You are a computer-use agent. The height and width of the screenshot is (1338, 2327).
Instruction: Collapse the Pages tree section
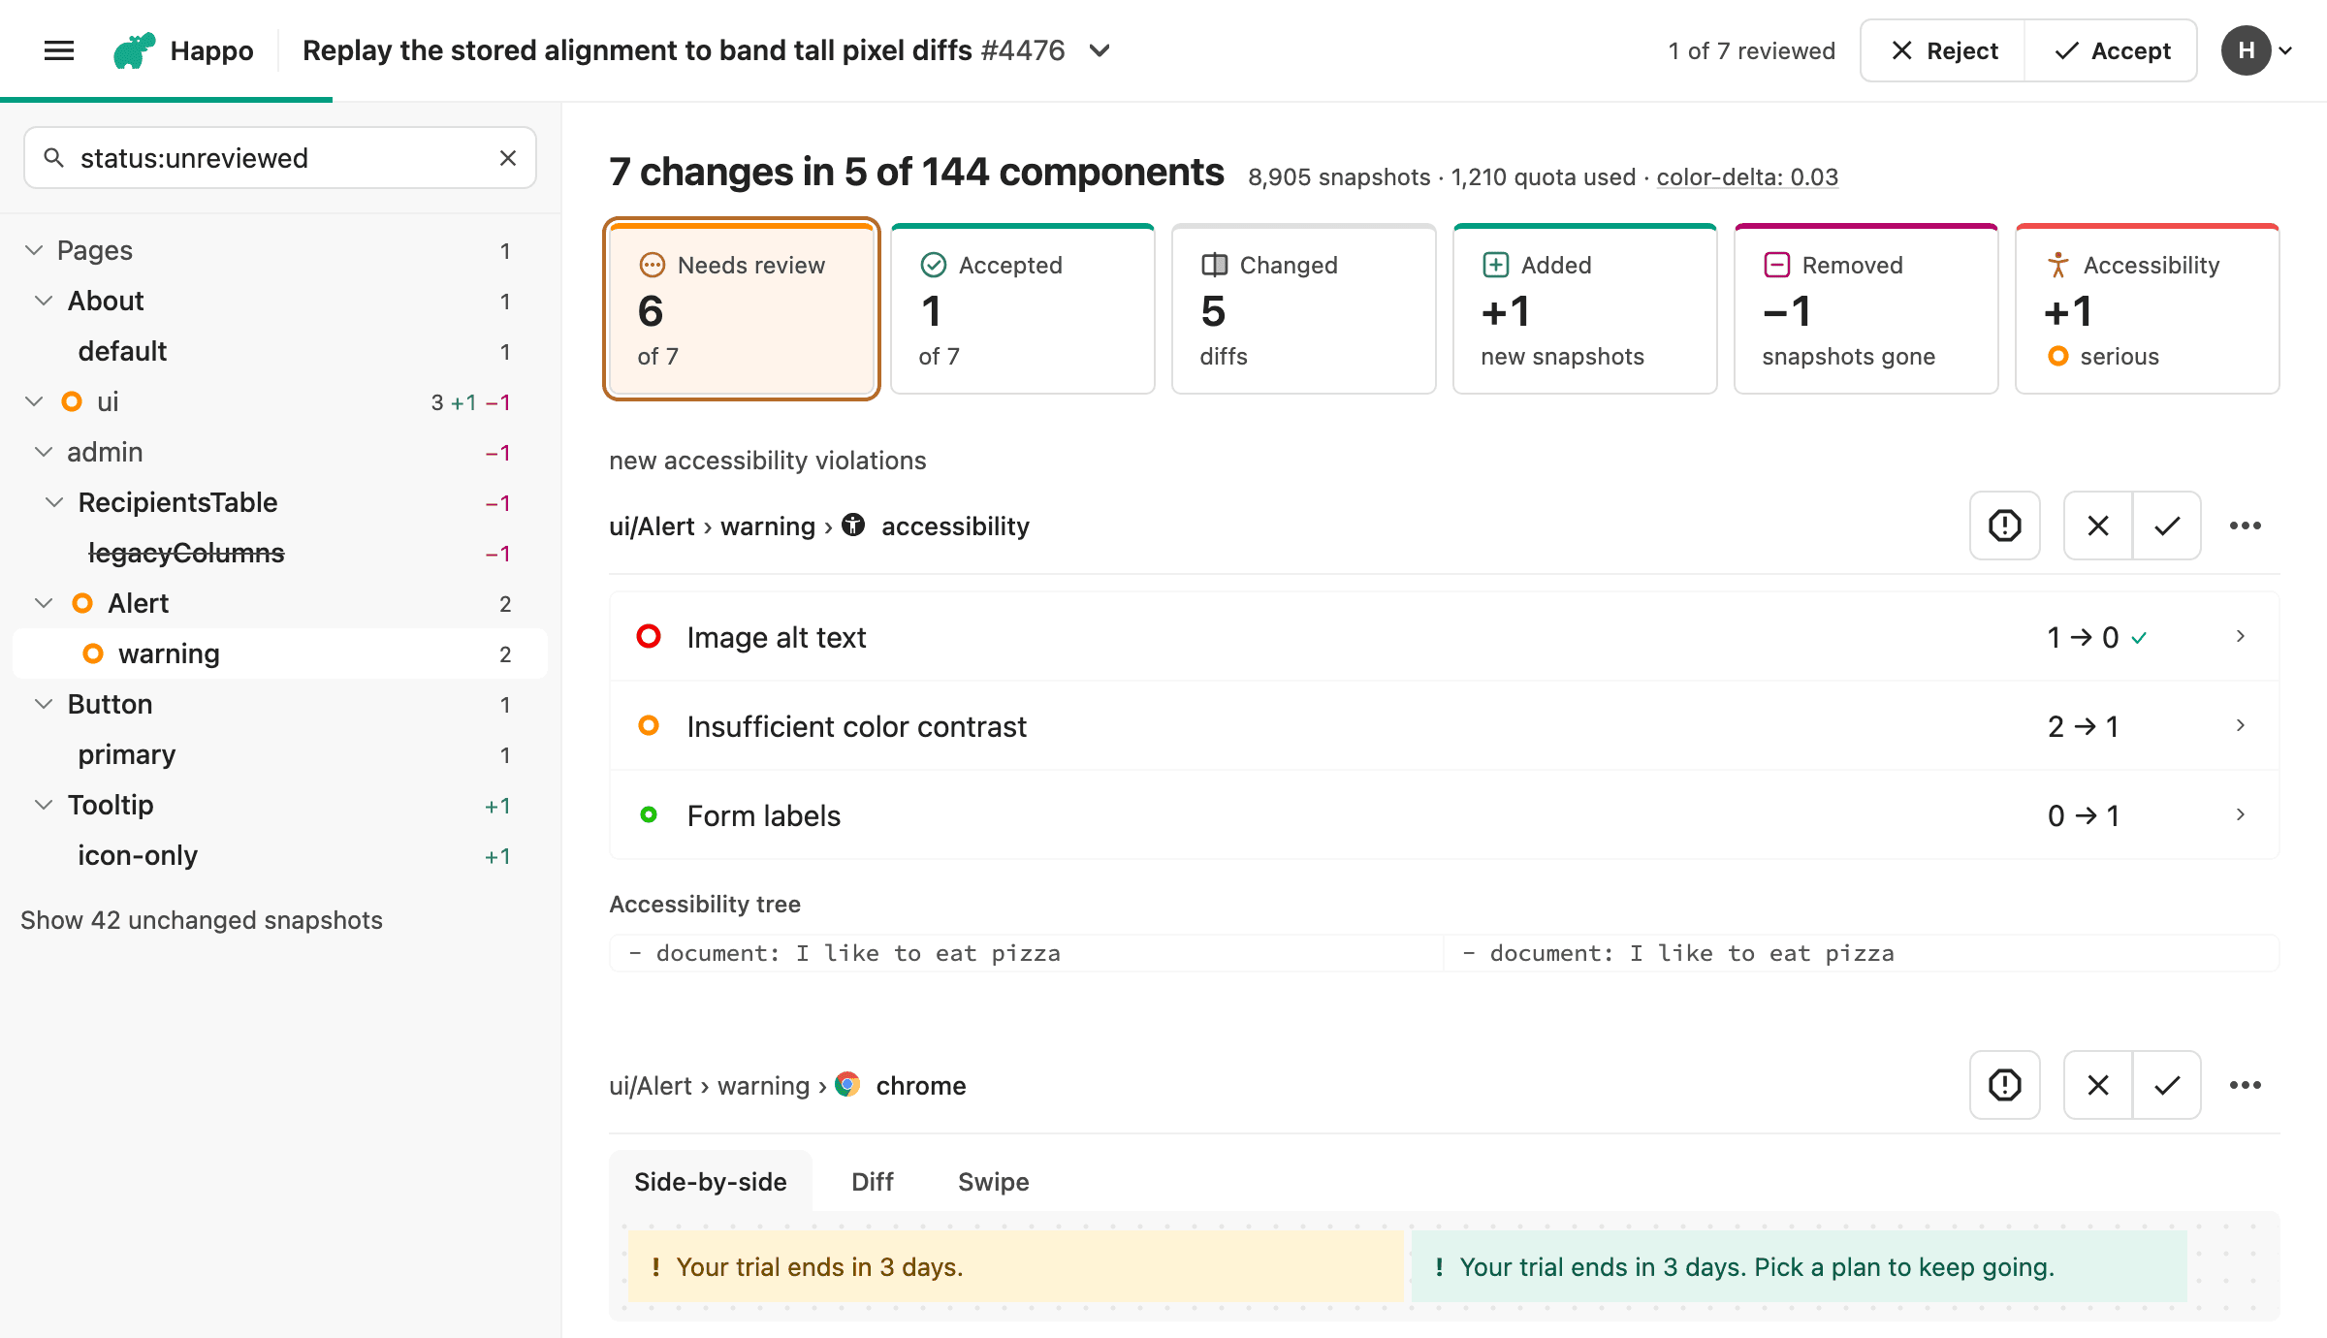(x=34, y=250)
